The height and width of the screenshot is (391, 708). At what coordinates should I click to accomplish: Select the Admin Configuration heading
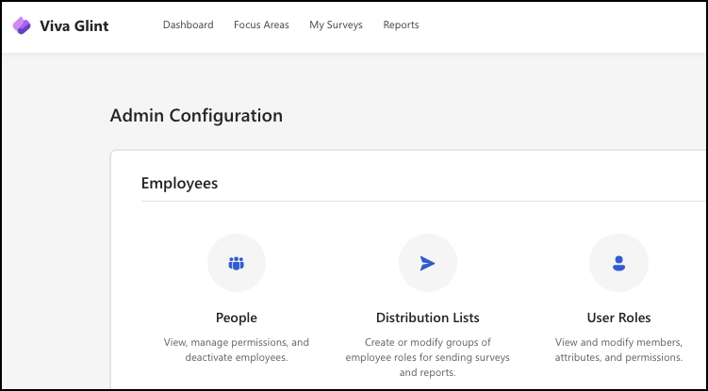pyautogui.click(x=196, y=116)
